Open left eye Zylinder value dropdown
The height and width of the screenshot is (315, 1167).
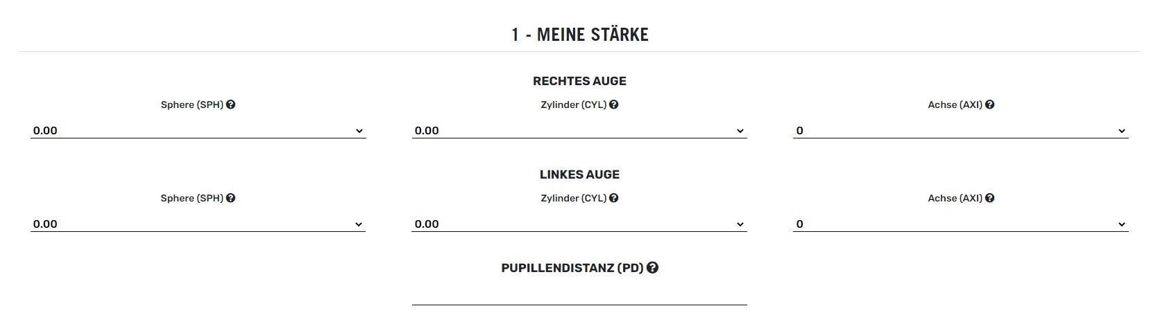(579, 224)
